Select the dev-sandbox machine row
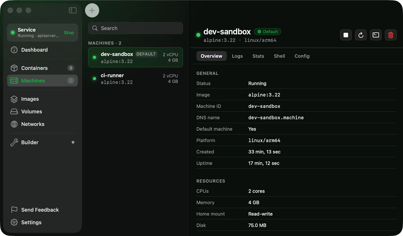This screenshot has width=403, height=236. coord(136,57)
